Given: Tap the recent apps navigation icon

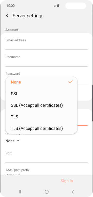Looking at the screenshot, I should tap(21, 192).
